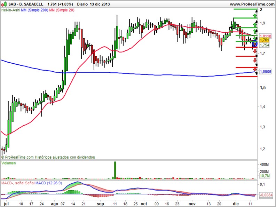Screen dimensions: 276x207
Task: Click the 0,1 MACD axis label
Action: pyautogui.click(x=262, y=184)
